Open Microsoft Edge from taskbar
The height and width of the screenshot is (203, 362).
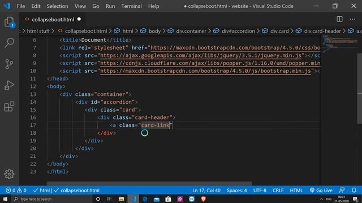click(x=145, y=199)
